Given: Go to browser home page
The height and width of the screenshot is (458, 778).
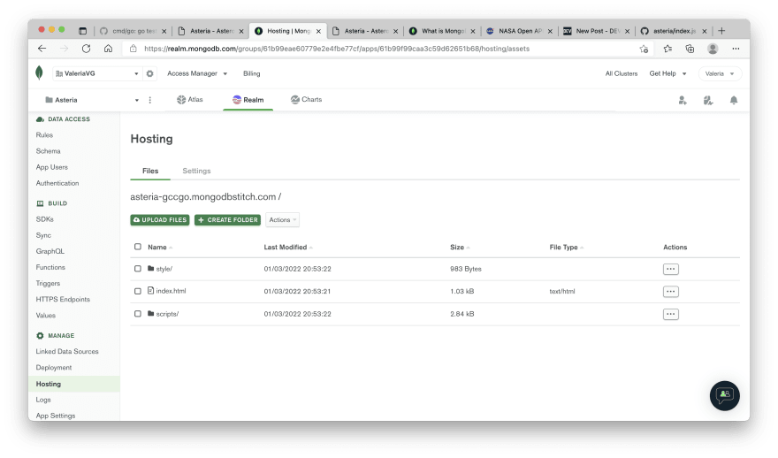Looking at the screenshot, I should (x=108, y=49).
